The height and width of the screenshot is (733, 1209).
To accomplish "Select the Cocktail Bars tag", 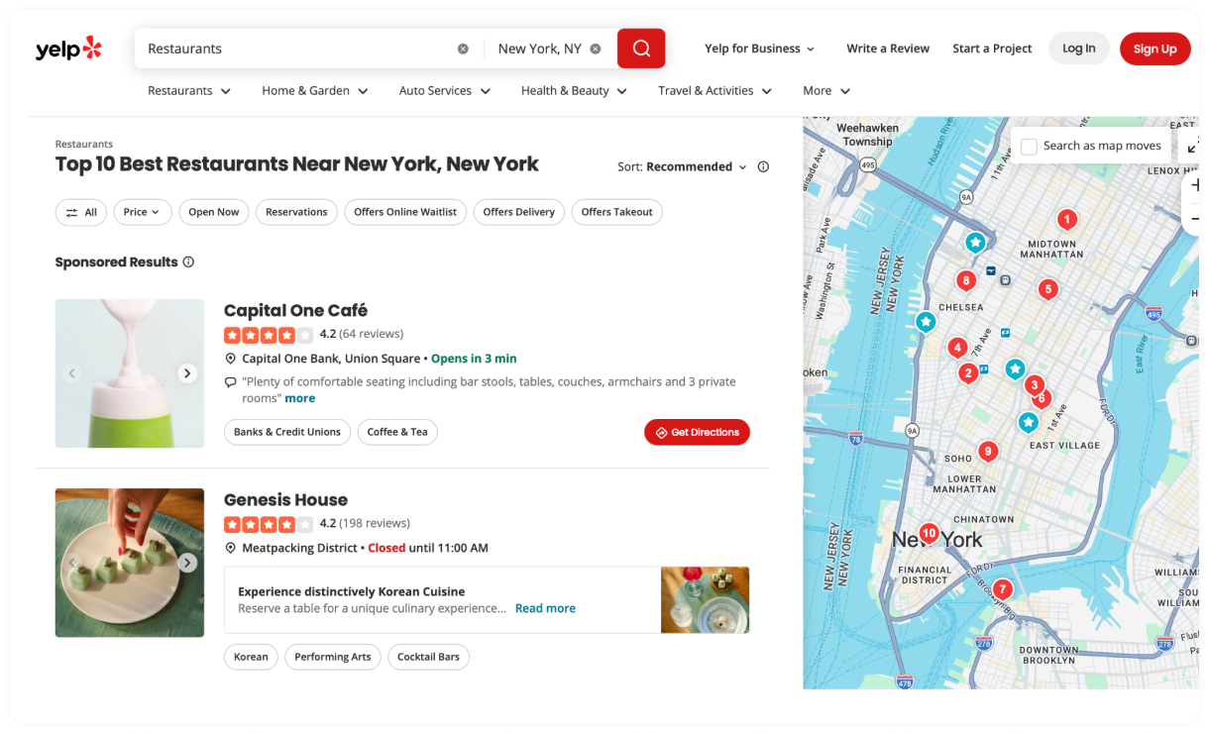I will point(428,657).
